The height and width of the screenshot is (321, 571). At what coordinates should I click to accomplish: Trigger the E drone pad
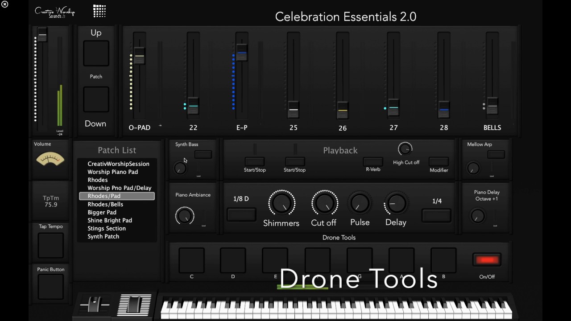pyautogui.click(x=275, y=260)
